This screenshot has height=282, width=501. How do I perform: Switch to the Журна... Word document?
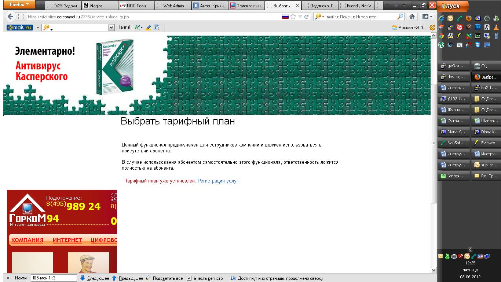tap(453, 110)
